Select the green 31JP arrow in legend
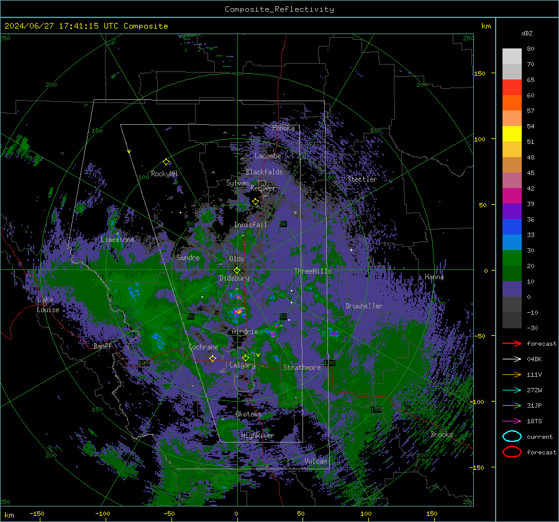The image size is (559, 522). pos(512,405)
